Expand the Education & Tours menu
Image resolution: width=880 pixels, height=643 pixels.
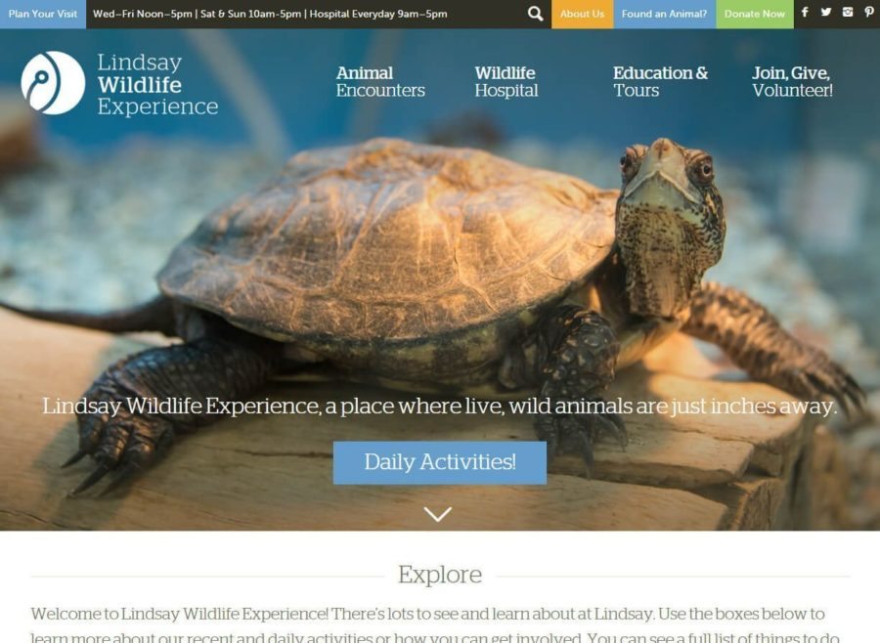pos(660,82)
